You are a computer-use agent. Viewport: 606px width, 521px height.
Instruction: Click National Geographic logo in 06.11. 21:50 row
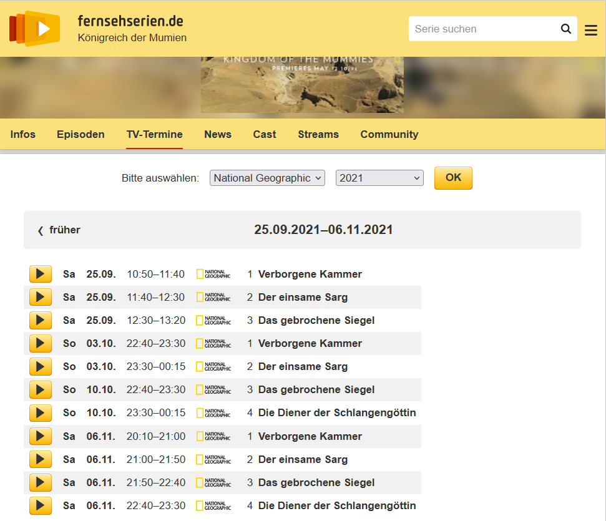213,482
